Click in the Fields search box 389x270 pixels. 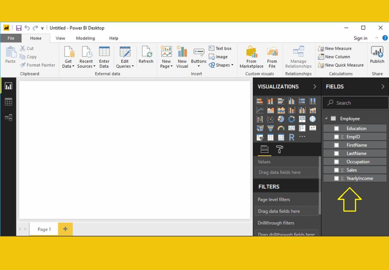click(355, 102)
